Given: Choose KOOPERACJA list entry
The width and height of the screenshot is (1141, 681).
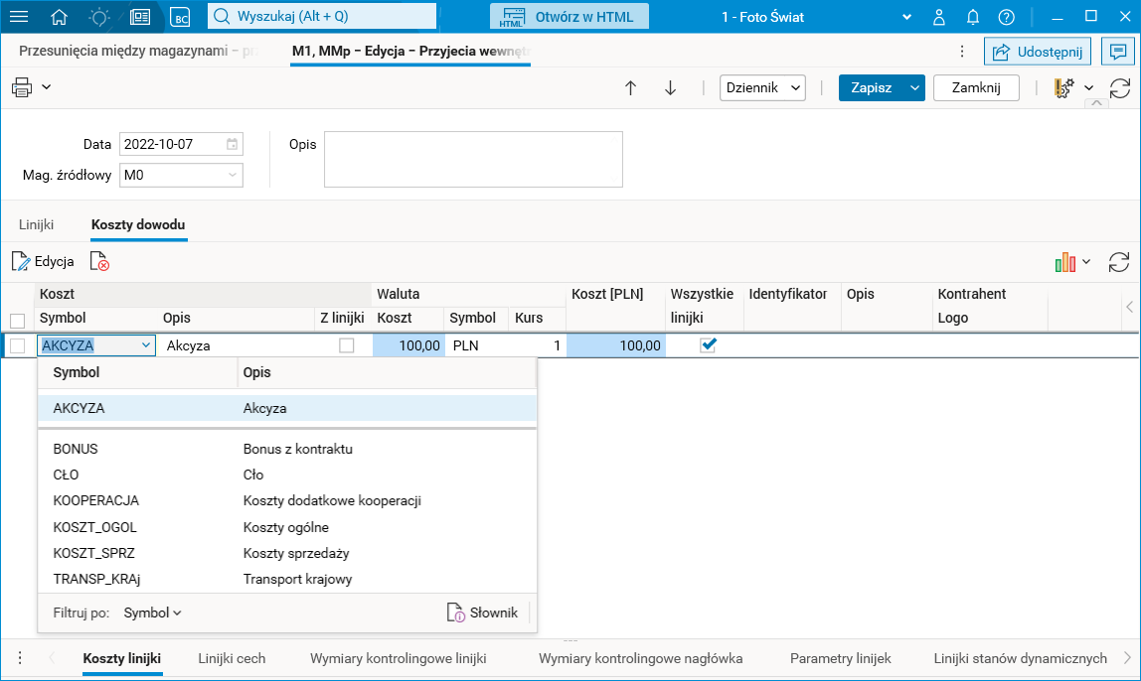Looking at the screenshot, I should 287,500.
